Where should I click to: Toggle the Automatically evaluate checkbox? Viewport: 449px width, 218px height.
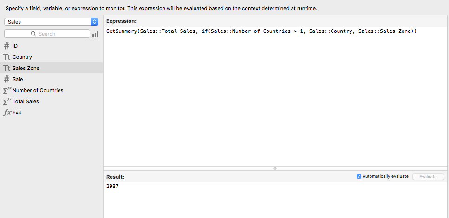[x=359, y=176]
